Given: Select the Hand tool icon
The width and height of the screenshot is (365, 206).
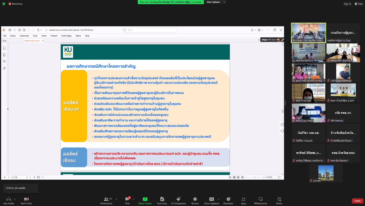Looking at the screenshot, I should (38, 30).
